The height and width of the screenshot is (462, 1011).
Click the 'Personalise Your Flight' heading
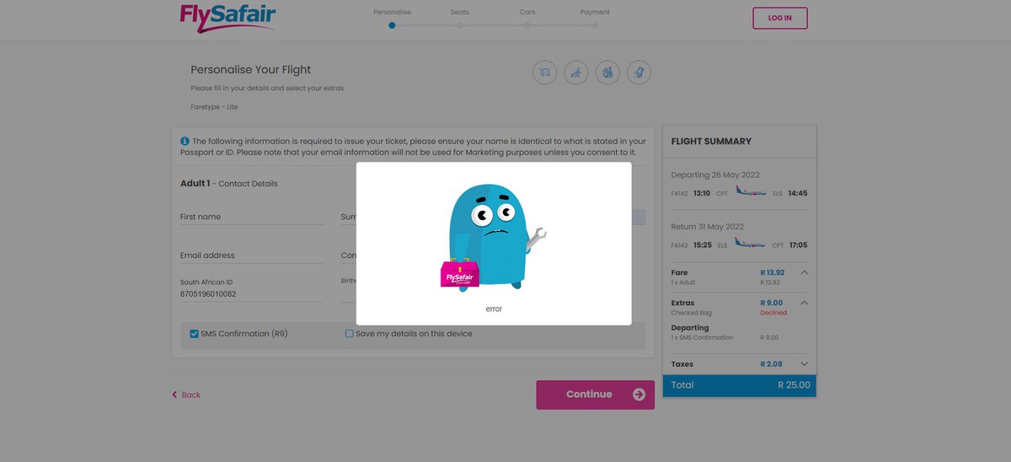point(251,70)
